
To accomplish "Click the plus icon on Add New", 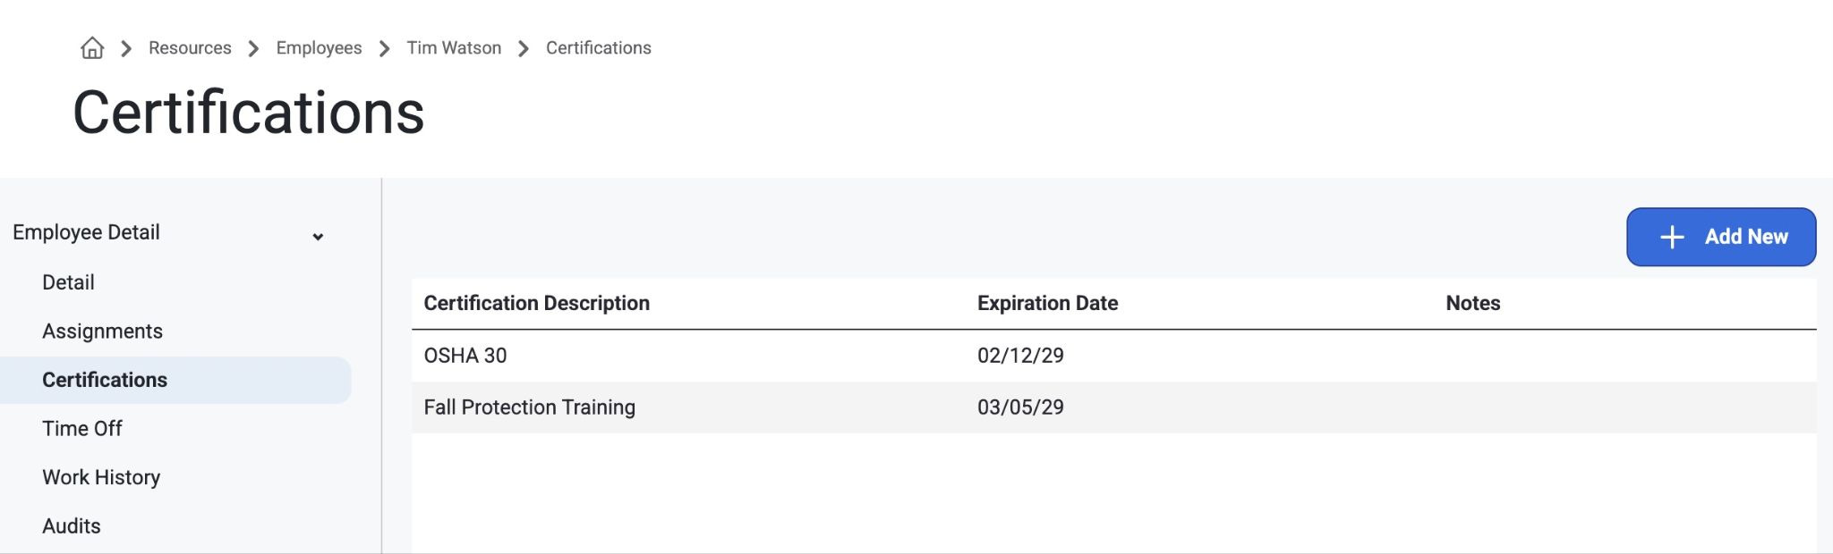I will [1672, 237].
